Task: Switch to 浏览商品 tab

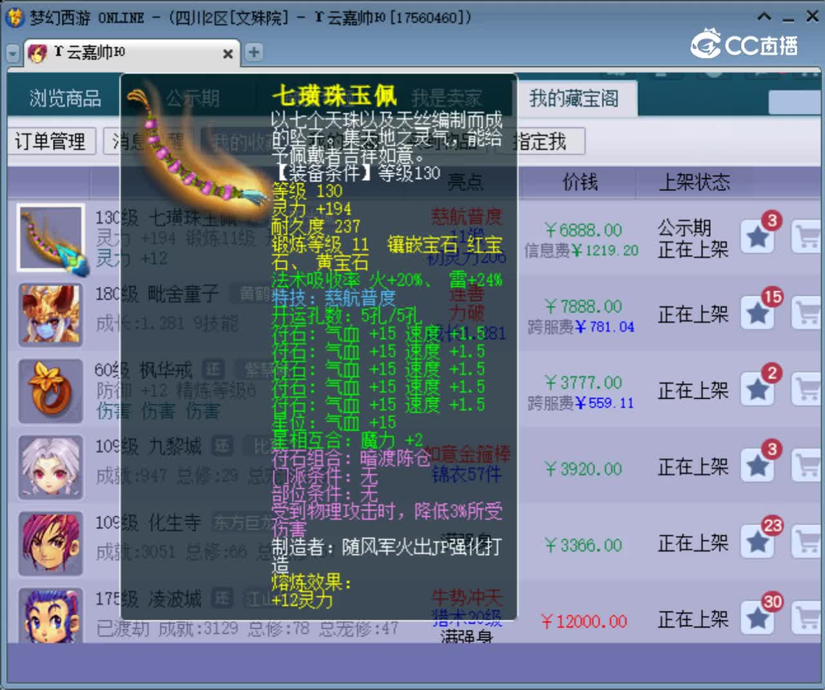Action: click(x=64, y=99)
